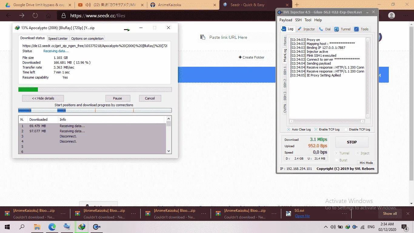Click the overall download progress bar

coord(95,89)
